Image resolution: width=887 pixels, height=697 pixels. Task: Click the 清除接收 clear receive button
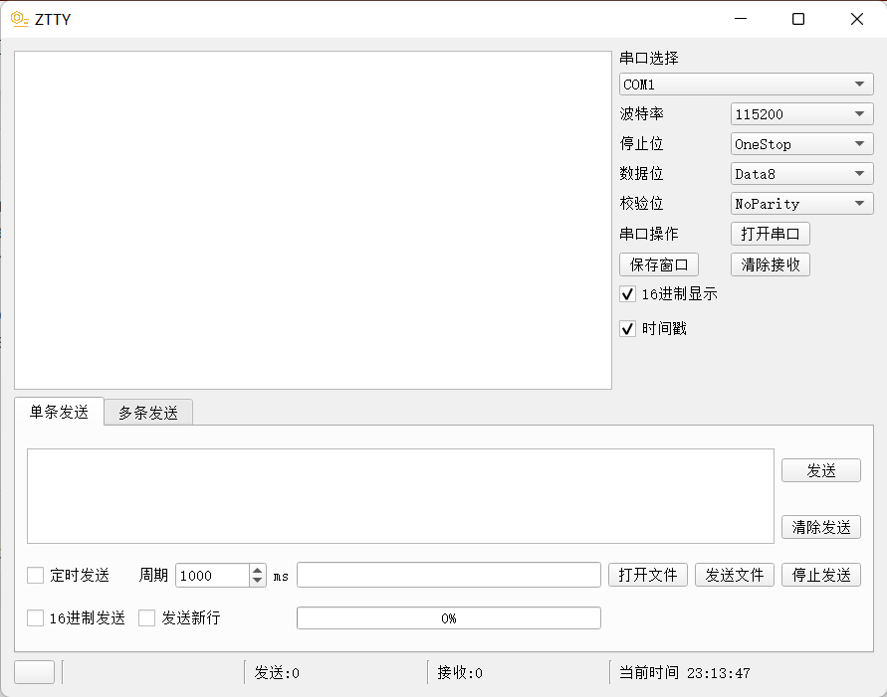pyautogui.click(x=770, y=264)
